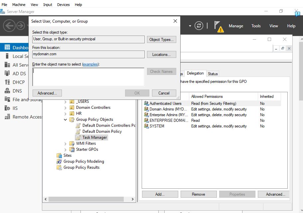303x213 pixels.
Task: Click the Authenticated Users group icon
Action: pyautogui.click(x=146, y=104)
